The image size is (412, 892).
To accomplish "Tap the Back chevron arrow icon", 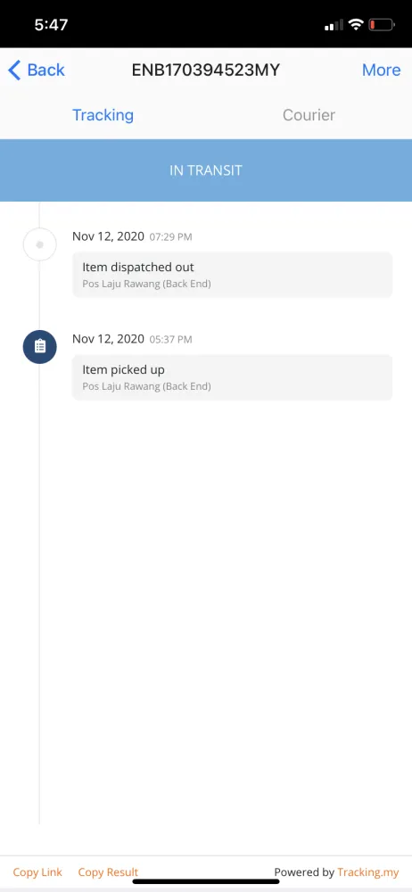I will (14, 70).
